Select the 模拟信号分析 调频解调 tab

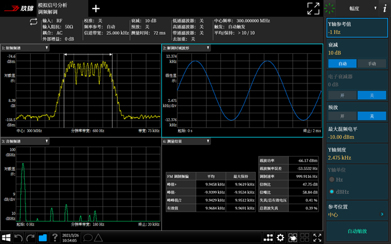(x=62, y=9)
